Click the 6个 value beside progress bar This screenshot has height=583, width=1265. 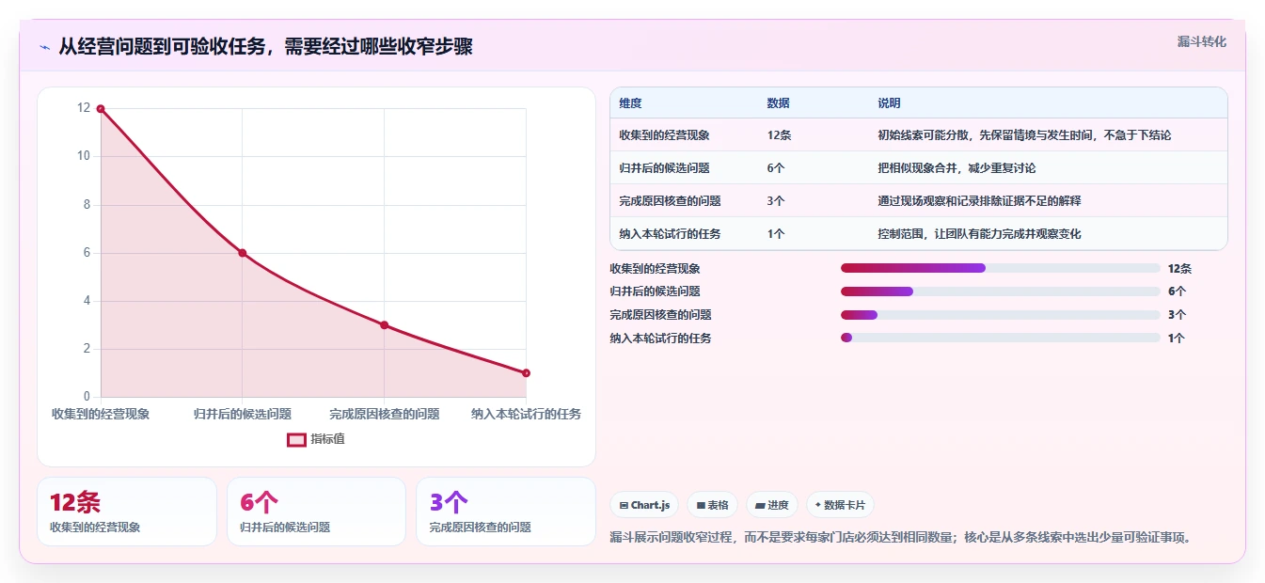coord(1177,291)
